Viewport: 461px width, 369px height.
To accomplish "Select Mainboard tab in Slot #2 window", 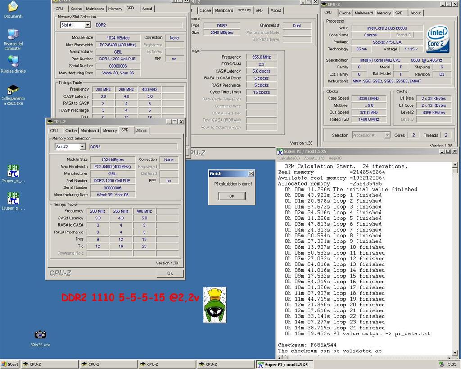I will coord(90,130).
